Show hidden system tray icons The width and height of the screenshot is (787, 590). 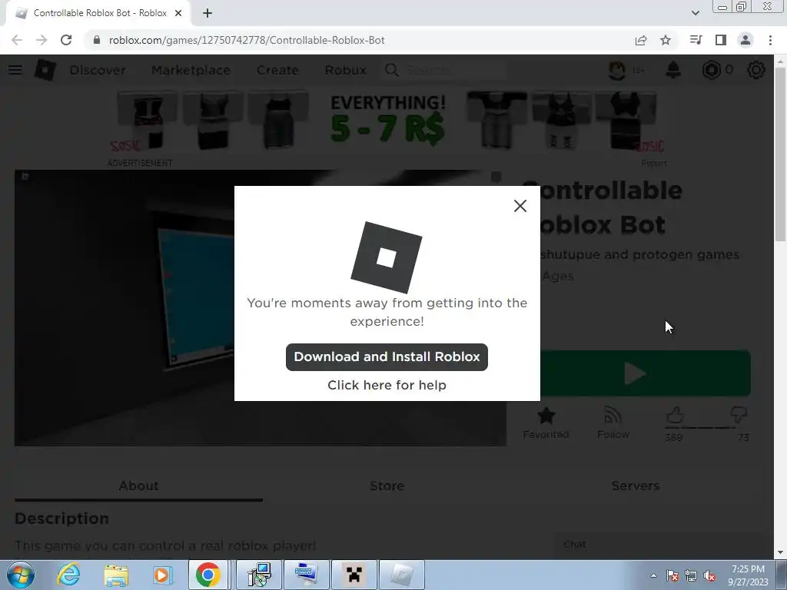pos(653,575)
